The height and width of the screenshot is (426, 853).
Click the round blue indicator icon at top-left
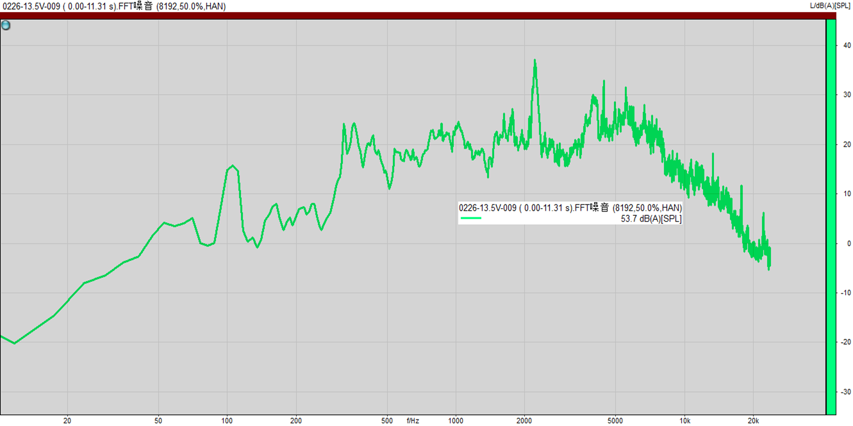[6, 26]
